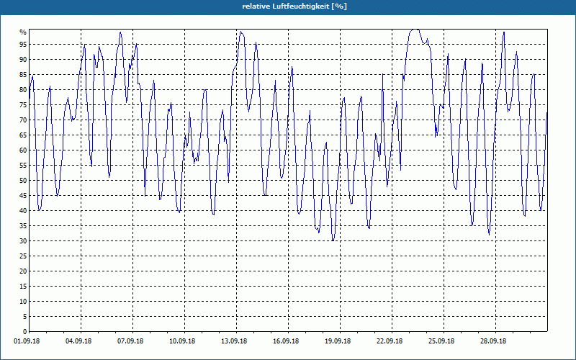Screen dimensions: 576x360
Task: Click the x-axis date '28.09.18'
Action: (493, 341)
